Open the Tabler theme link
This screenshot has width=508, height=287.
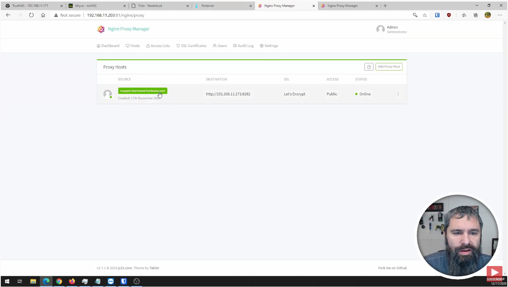coord(154,268)
